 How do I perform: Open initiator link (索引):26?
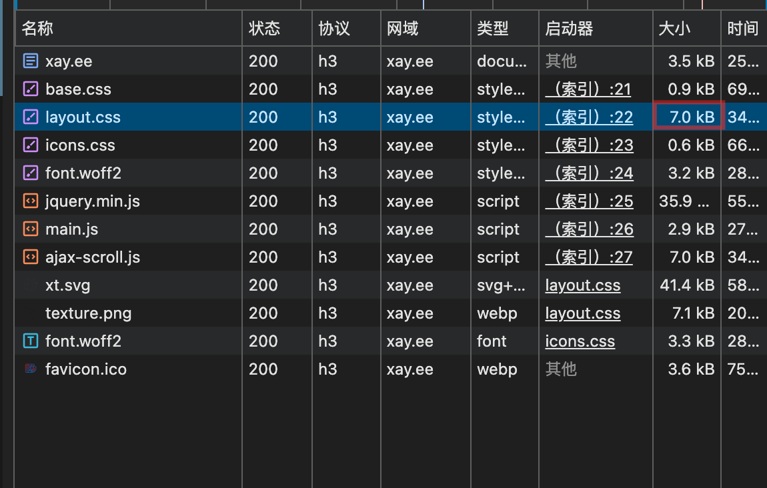590,229
